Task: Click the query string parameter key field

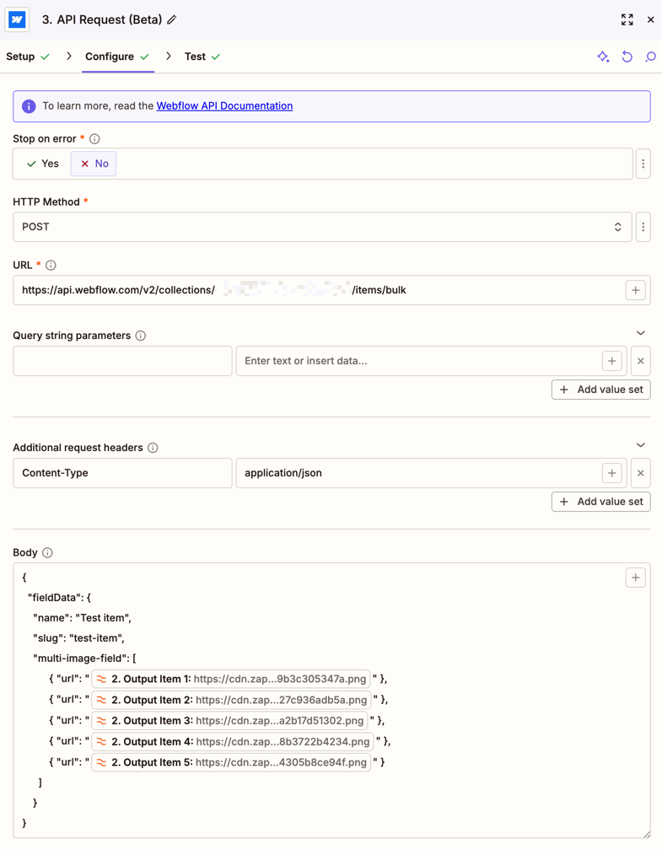Action: click(x=122, y=361)
